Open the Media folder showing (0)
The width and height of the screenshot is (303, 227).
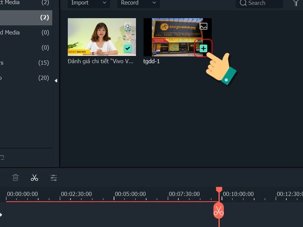pyautogui.click(x=26, y=32)
